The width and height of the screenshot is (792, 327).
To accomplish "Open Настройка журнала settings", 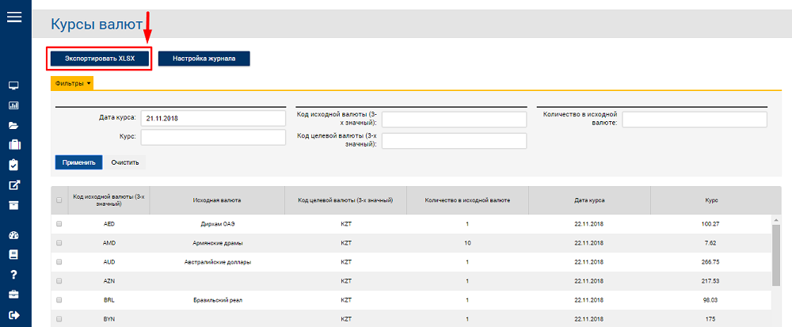I will [204, 59].
